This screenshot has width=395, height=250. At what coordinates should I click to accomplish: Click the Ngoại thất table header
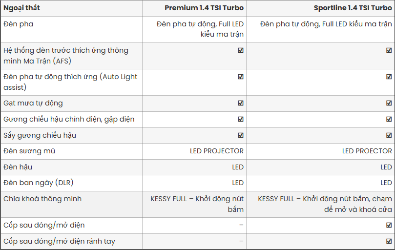click(21, 8)
